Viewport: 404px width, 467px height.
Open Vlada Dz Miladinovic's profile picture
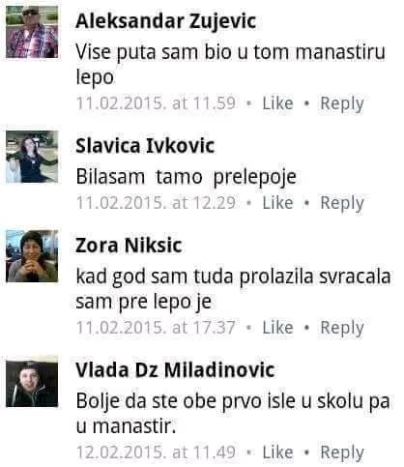tap(32, 384)
